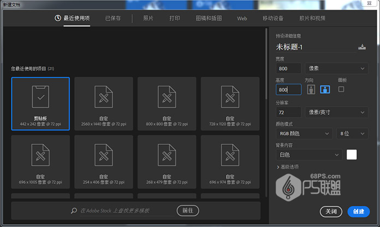
Task: Expand 高级选项 advanced options
Action: (x=288, y=167)
